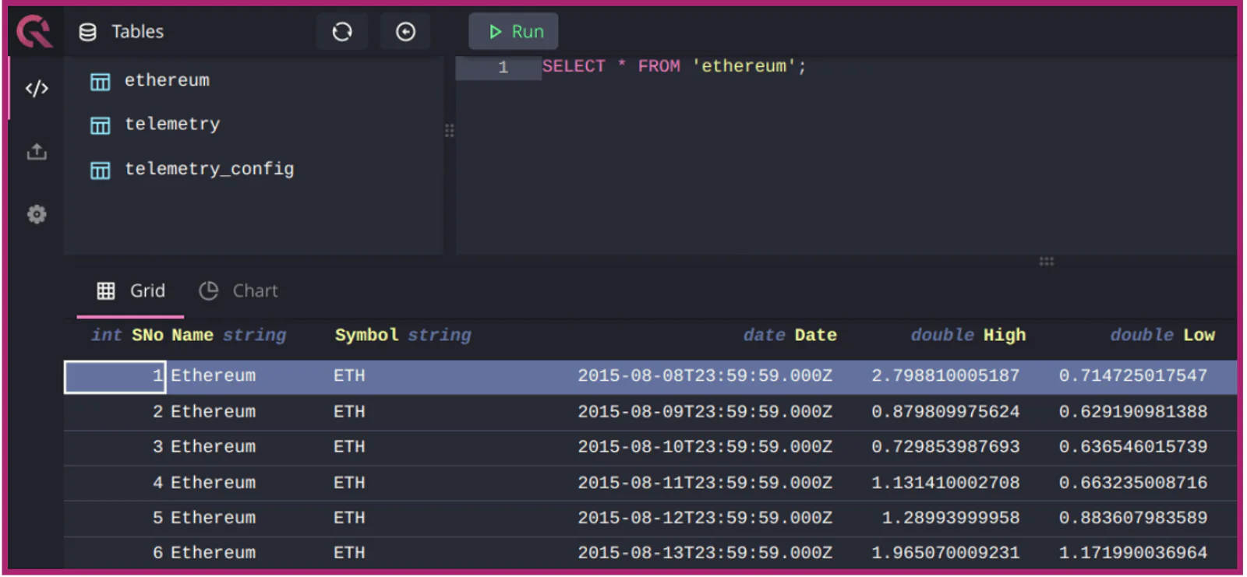Click the High column header
This screenshot has width=1247, height=577.
click(968, 336)
